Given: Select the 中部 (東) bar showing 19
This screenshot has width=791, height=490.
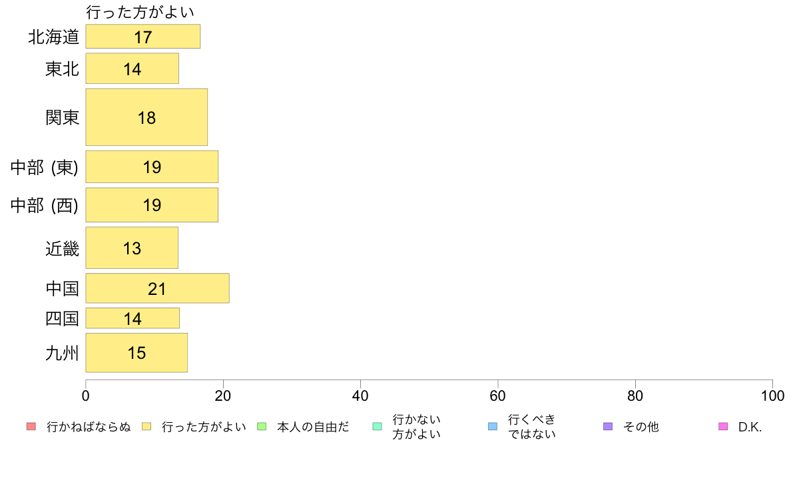Looking at the screenshot, I should click(x=152, y=166).
